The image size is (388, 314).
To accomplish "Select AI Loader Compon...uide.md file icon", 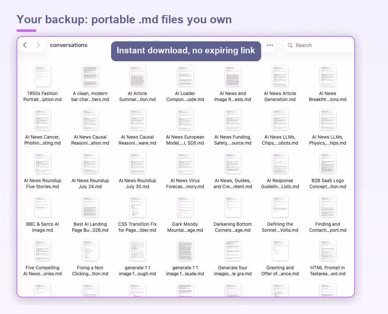I will click(x=185, y=76).
